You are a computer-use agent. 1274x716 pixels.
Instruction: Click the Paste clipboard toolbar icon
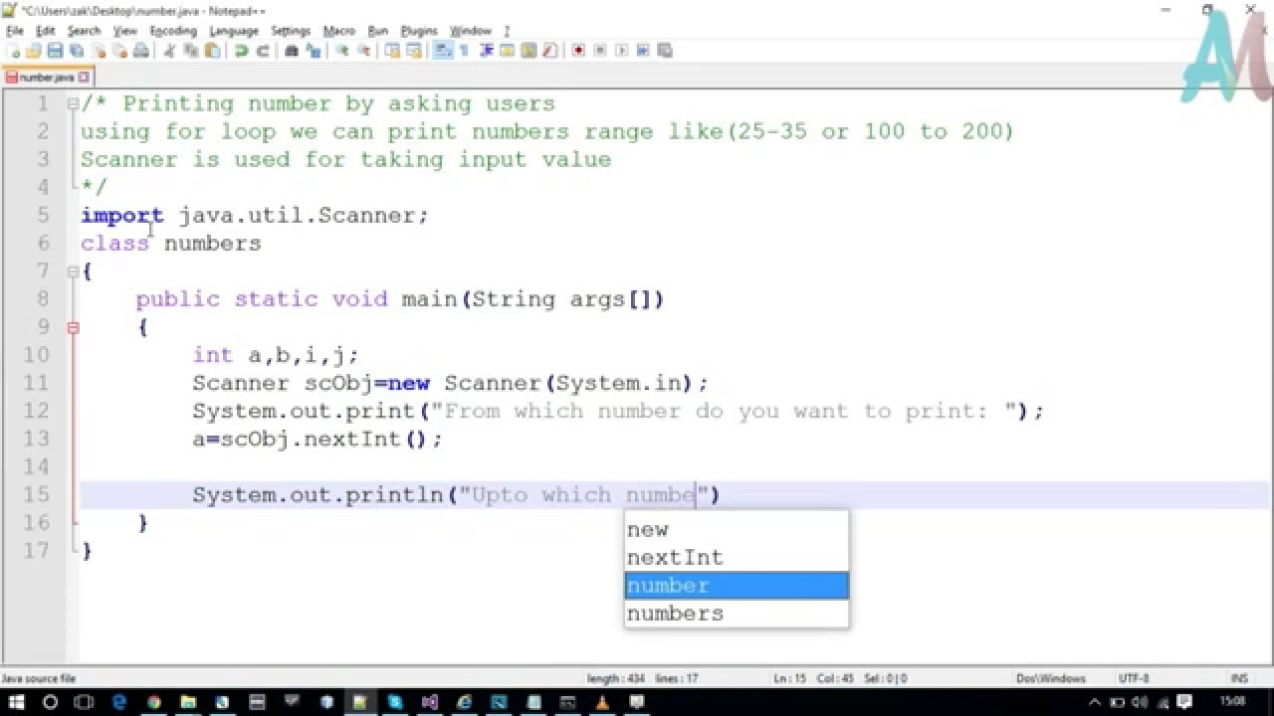click(211, 50)
